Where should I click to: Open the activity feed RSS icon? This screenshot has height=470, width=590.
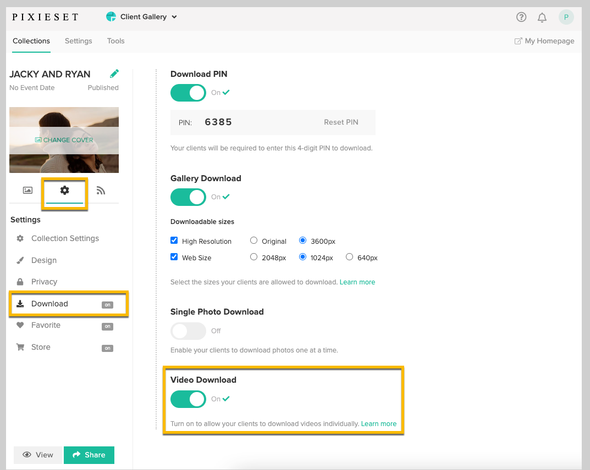tap(101, 191)
